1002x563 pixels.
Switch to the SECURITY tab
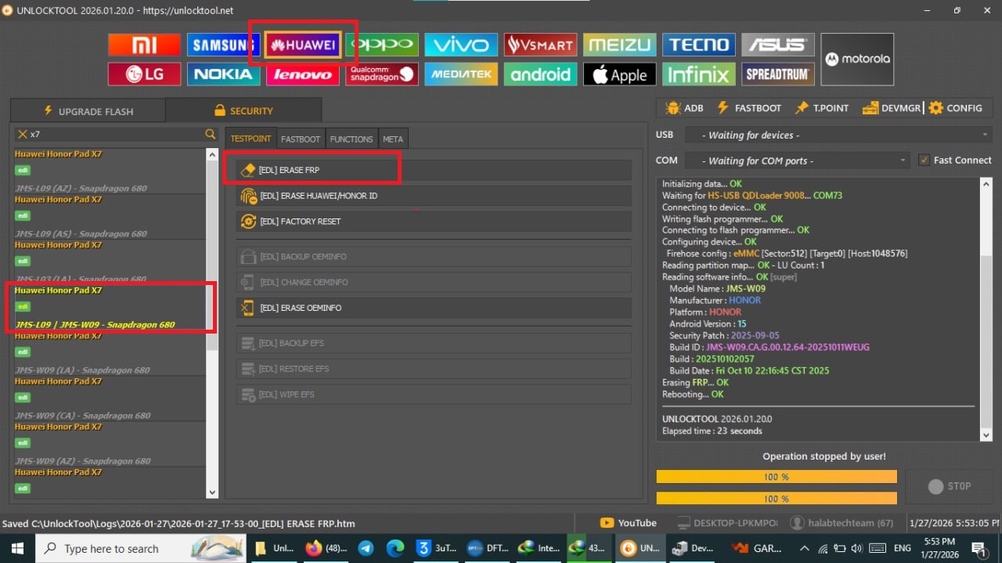click(243, 110)
